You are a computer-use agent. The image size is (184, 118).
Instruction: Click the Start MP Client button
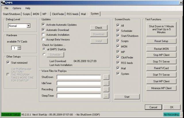[x=161, y=81]
